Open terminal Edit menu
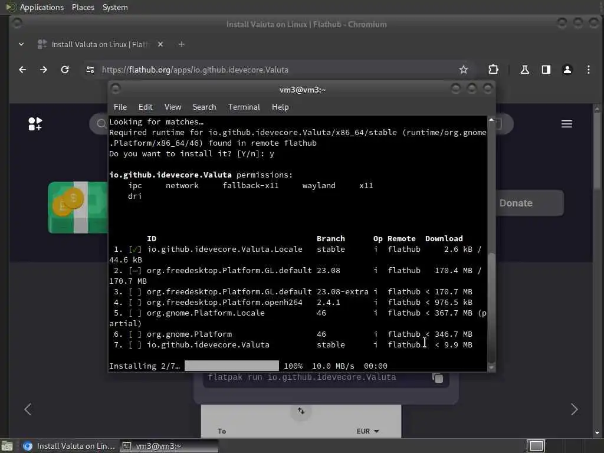Image resolution: width=604 pixels, height=453 pixels. point(145,107)
